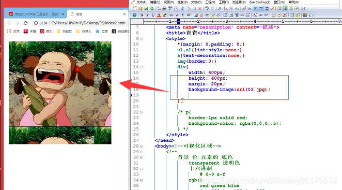Collapse the body element at line 28
This screenshot has width=342, height=190.
(x=142, y=146)
